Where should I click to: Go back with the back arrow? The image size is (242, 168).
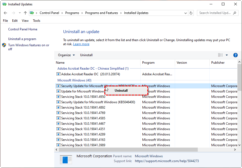click(5, 13)
